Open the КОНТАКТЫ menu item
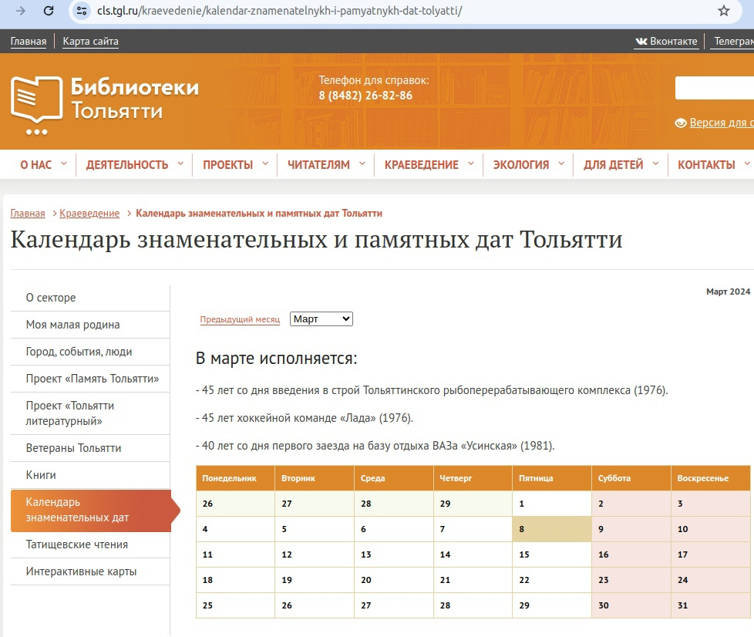Image resolution: width=754 pixels, height=637 pixels. coord(706,165)
